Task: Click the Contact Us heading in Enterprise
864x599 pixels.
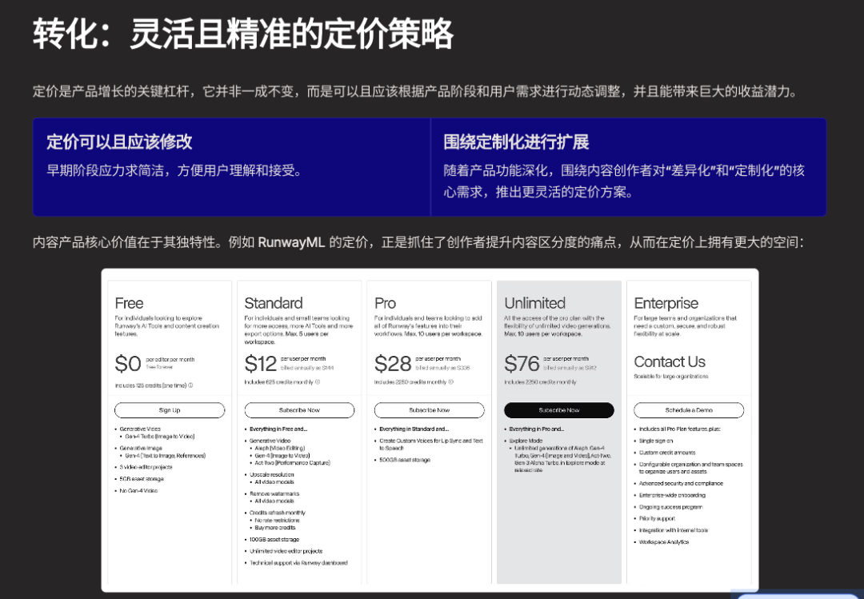Action: (670, 361)
